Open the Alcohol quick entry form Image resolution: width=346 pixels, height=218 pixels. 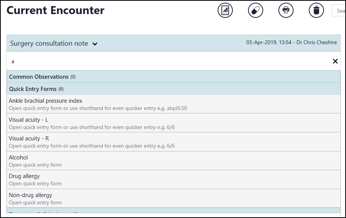pos(18,158)
